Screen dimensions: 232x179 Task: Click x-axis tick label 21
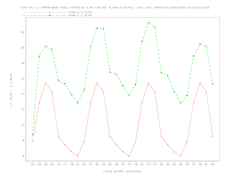tap(78, 164)
